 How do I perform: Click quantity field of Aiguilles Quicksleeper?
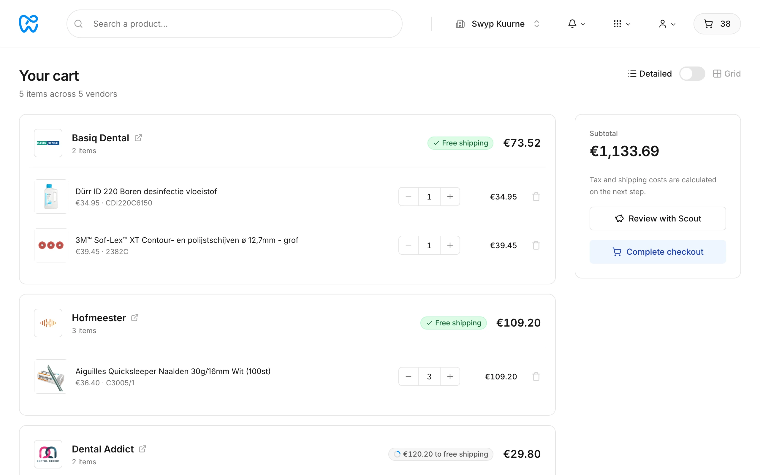(x=429, y=376)
